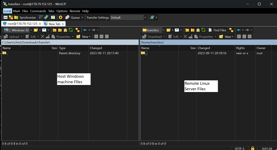Click the globe refresh icon in main toolbar
This screenshot has height=150, width=277.
[x=152, y=17]
